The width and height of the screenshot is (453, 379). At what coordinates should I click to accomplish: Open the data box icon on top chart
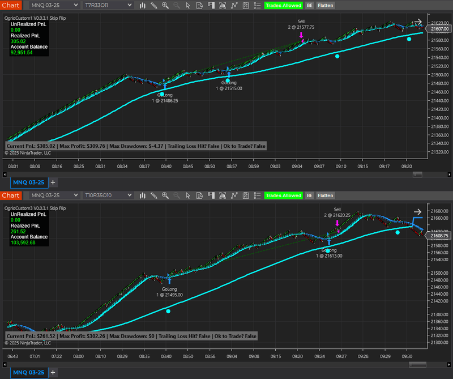point(199,6)
